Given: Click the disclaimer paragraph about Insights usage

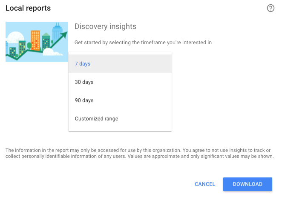Looking at the screenshot, I should tap(139, 154).
